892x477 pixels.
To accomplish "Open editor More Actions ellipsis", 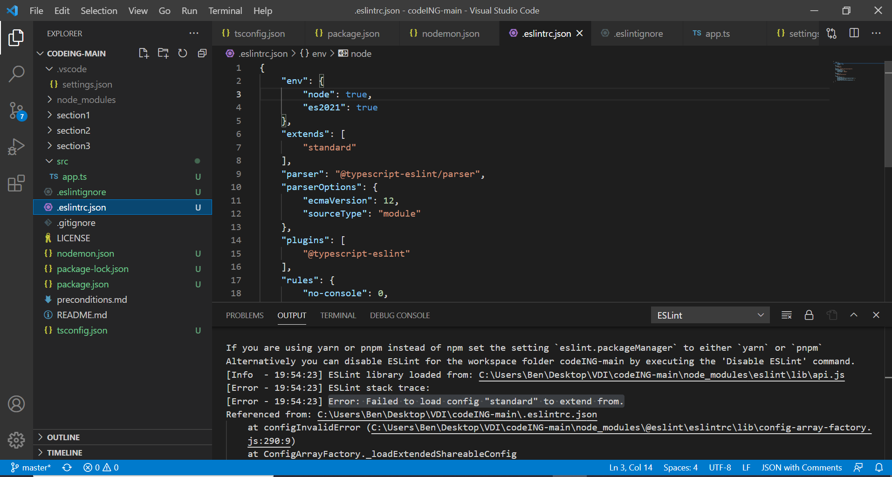I will click(x=876, y=33).
